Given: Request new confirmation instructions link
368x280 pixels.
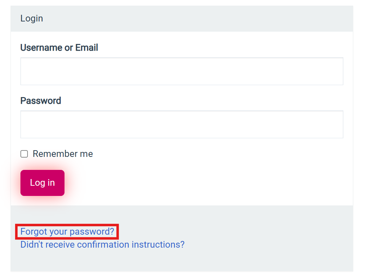Looking at the screenshot, I should pyautogui.click(x=102, y=244).
